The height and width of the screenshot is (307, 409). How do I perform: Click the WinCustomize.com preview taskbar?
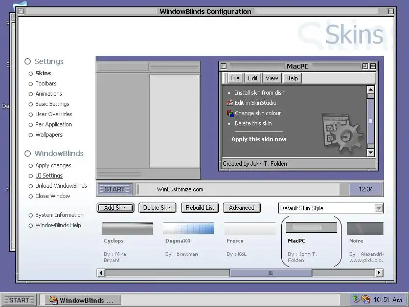point(237,189)
